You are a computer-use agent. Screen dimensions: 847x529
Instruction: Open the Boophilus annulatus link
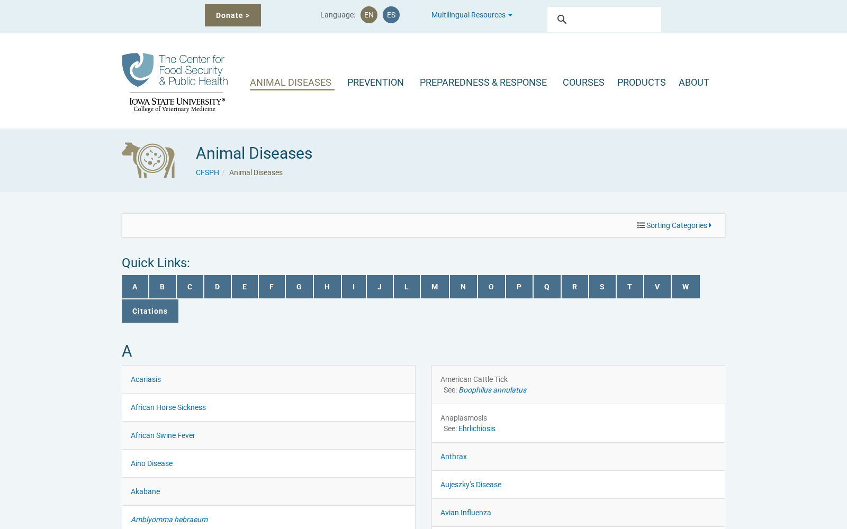coord(492,390)
